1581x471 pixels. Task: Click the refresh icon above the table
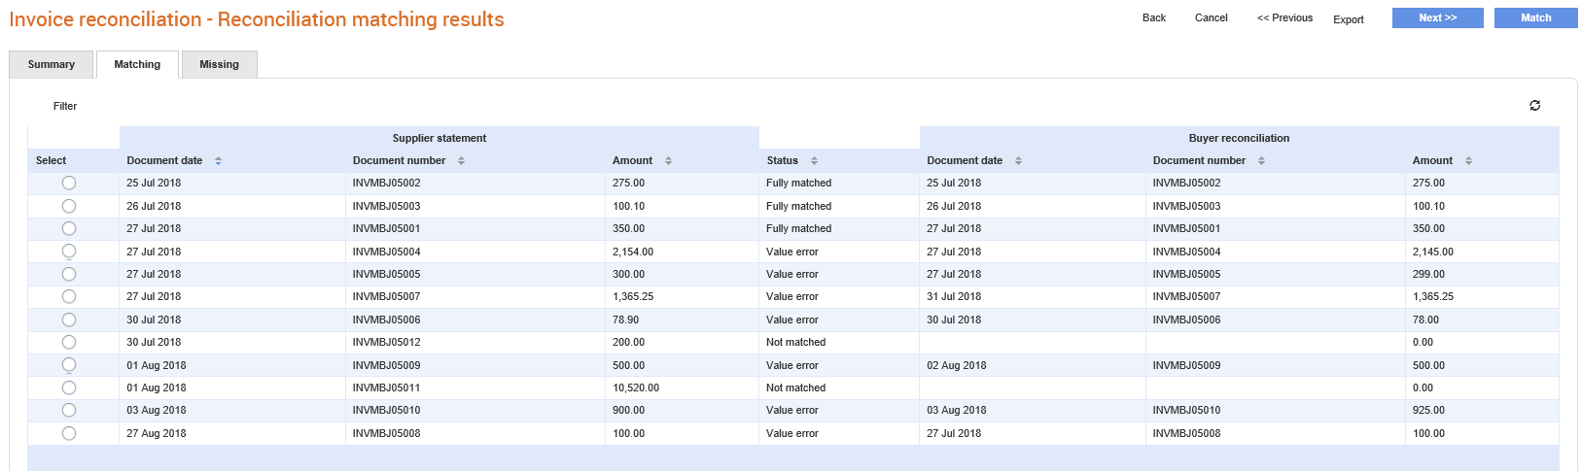(x=1534, y=106)
